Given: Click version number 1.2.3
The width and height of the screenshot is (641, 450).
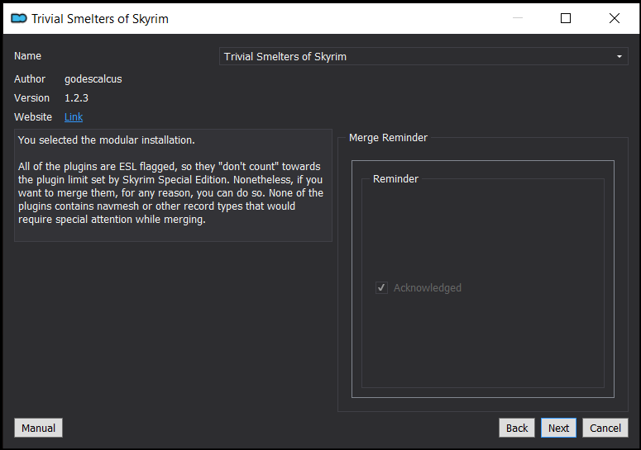Looking at the screenshot, I should click(76, 98).
